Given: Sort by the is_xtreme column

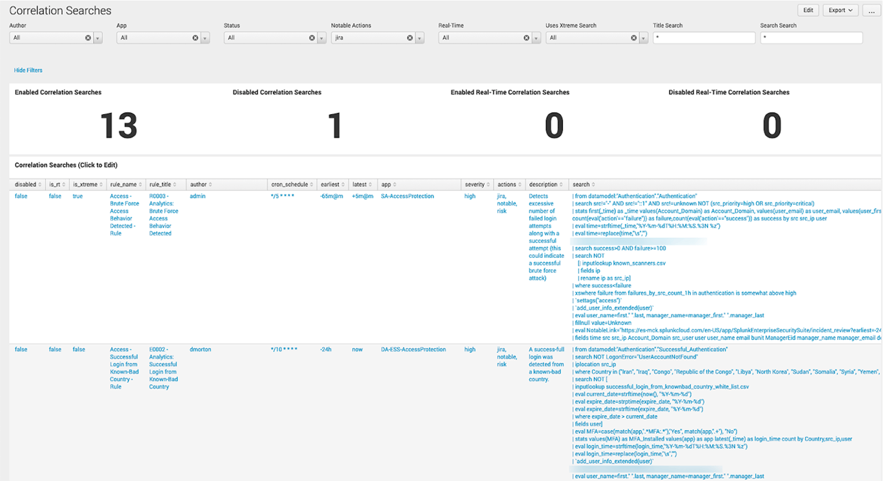Looking at the screenshot, I should (88, 184).
